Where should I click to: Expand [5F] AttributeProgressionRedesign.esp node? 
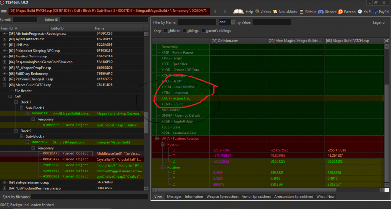tap(4, 33)
